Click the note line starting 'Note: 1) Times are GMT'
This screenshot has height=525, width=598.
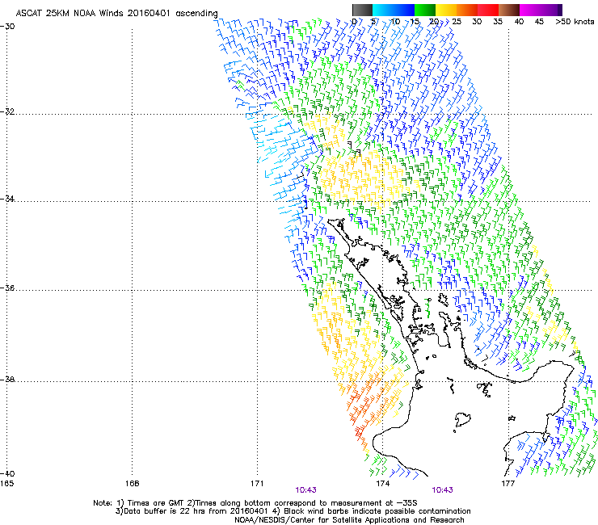pos(255,503)
